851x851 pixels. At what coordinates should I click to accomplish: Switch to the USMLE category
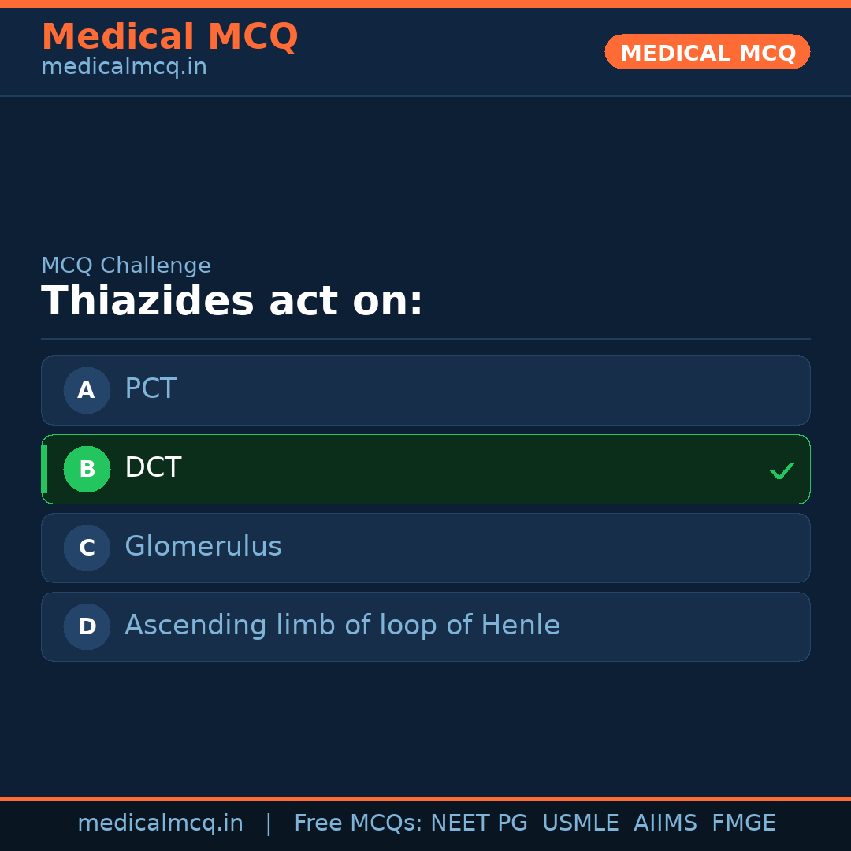point(581,822)
